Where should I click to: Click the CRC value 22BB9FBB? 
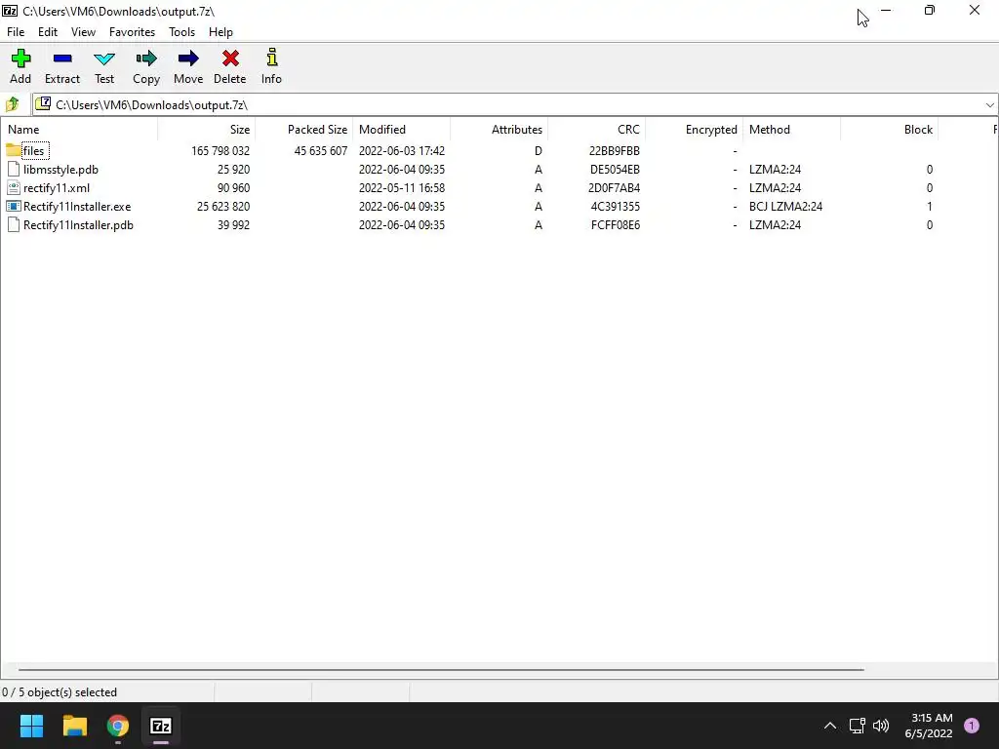tap(615, 151)
